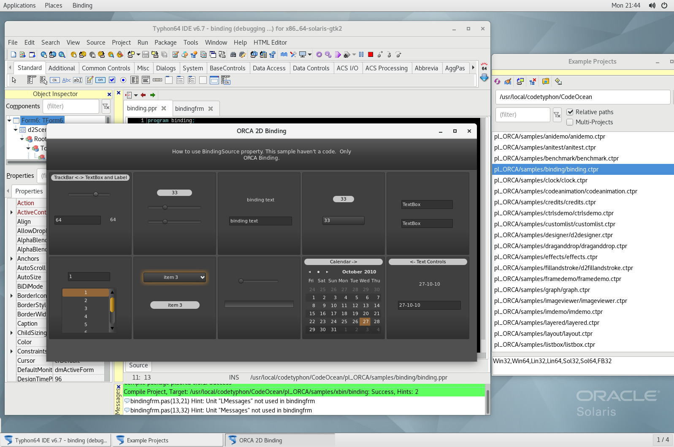Click the LMessages hint line in Messages
This screenshot has height=447, width=674.
click(x=222, y=401)
